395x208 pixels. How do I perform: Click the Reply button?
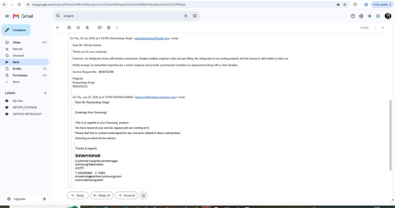click(78, 195)
